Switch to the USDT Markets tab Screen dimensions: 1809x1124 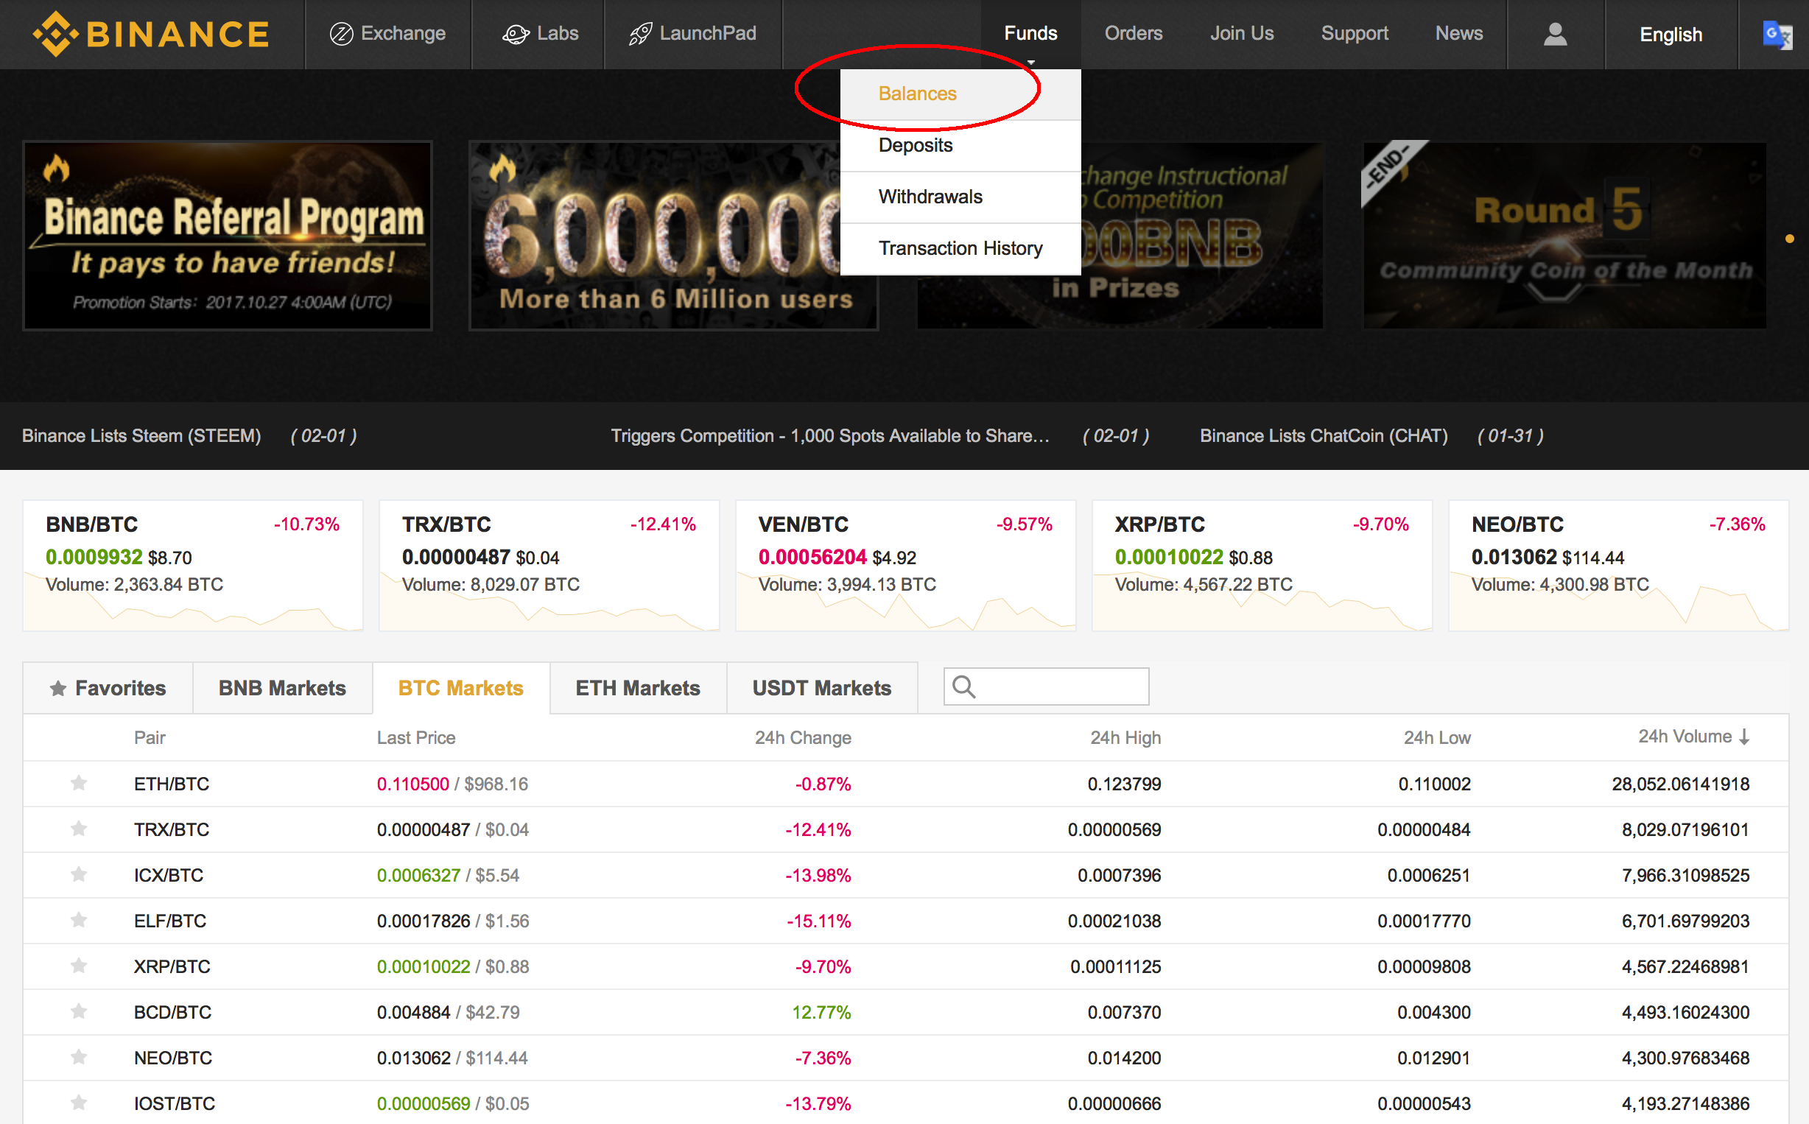[821, 689]
